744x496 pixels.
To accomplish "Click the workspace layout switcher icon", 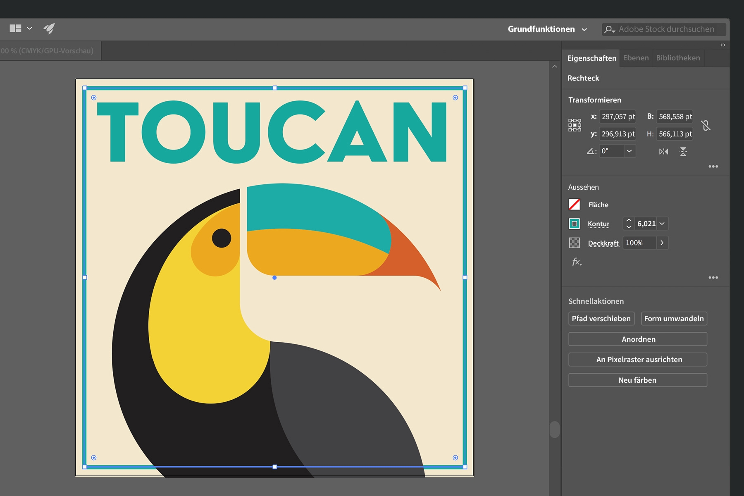I will pyautogui.click(x=16, y=29).
